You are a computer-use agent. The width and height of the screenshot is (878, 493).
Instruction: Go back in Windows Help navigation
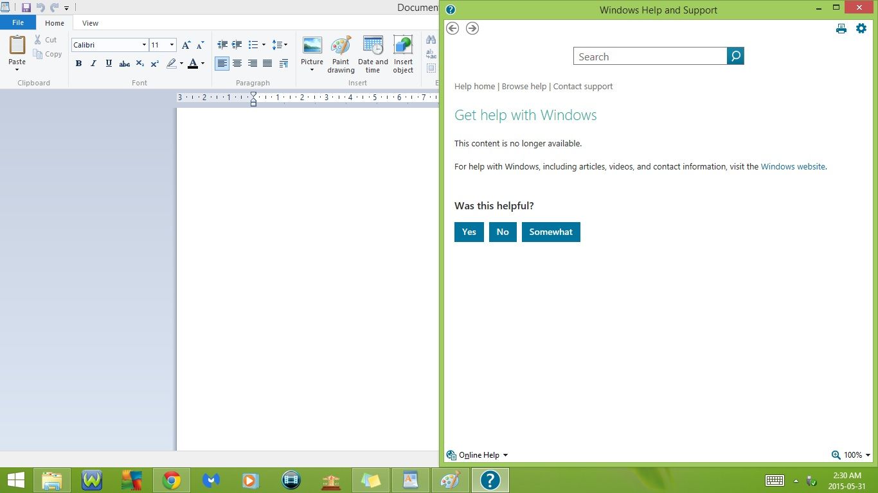coord(452,28)
